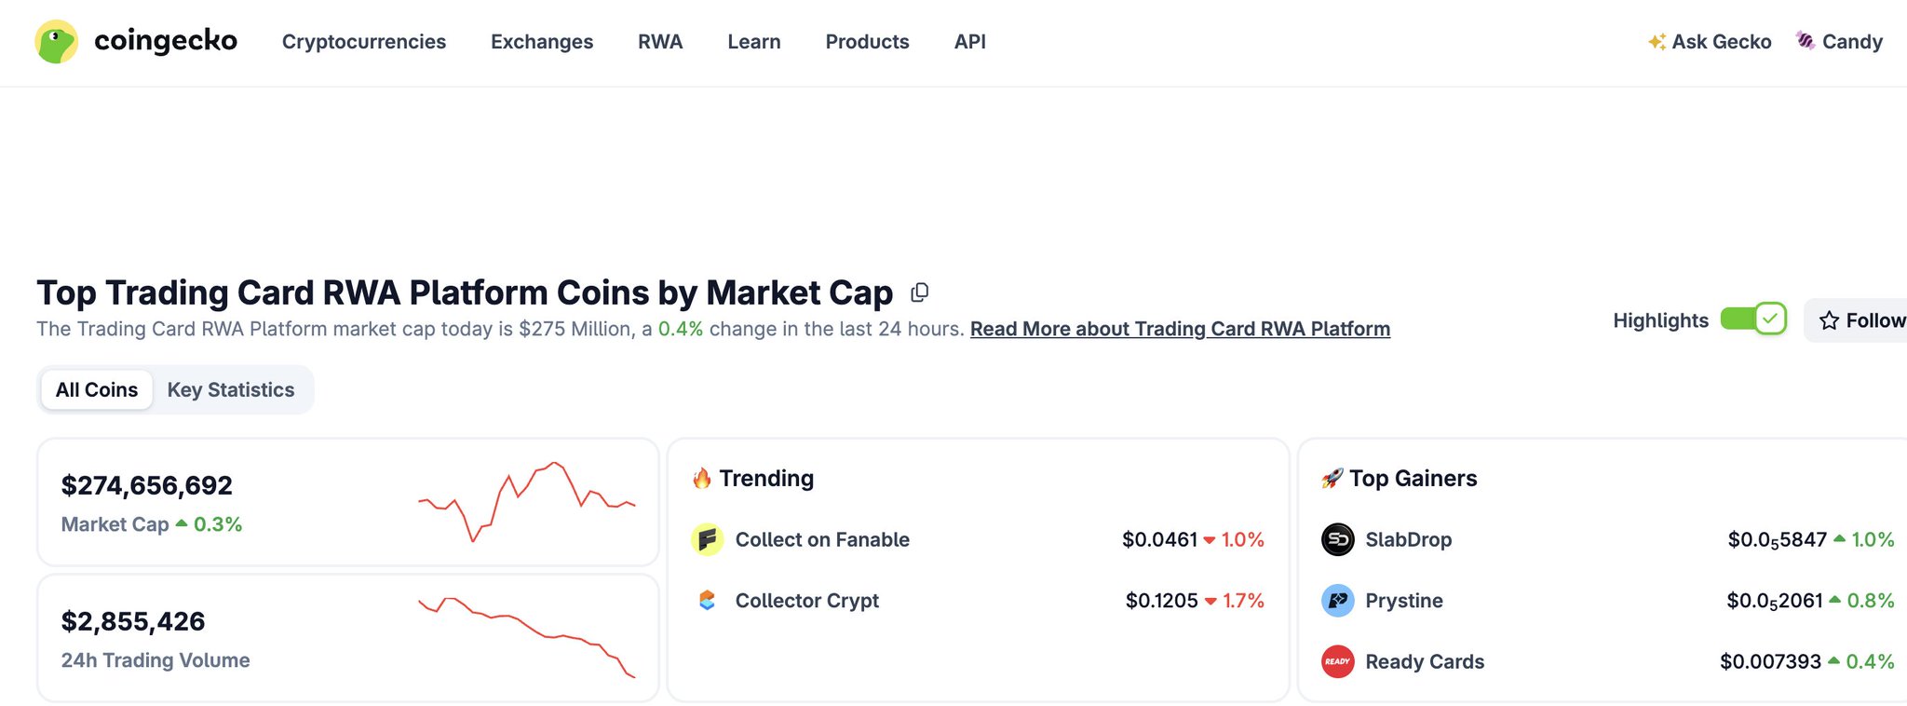Click the Ask Gecko sparkle icon
This screenshot has height=706, width=1907.
click(x=1657, y=42)
